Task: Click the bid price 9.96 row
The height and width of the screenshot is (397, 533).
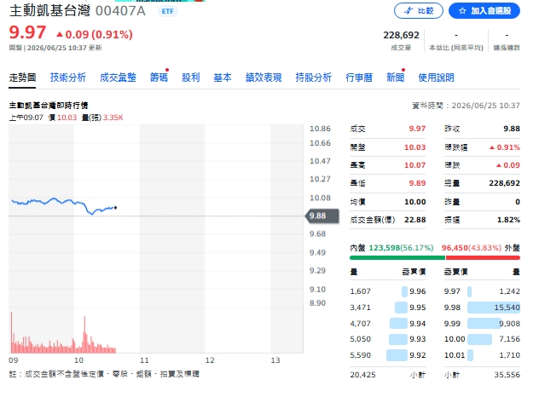Action: pos(387,291)
